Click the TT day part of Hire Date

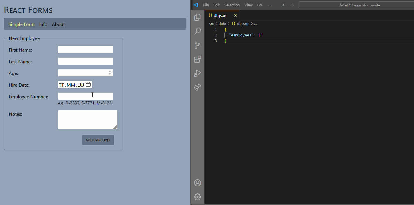[x=61, y=85]
